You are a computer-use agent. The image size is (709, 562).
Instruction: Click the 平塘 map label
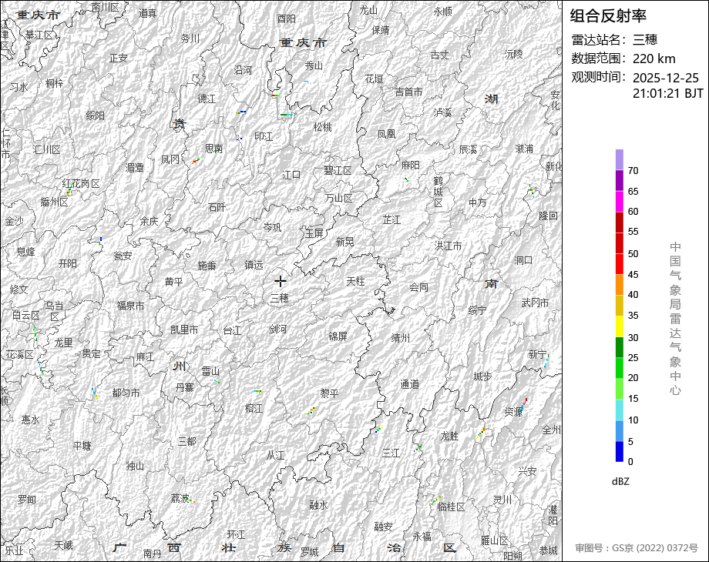[x=82, y=447]
